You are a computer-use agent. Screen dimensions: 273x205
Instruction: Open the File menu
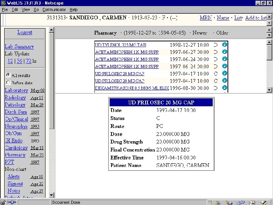5,9
